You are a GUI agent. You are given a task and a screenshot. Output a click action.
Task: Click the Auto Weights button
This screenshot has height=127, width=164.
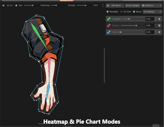tap(133, 5)
